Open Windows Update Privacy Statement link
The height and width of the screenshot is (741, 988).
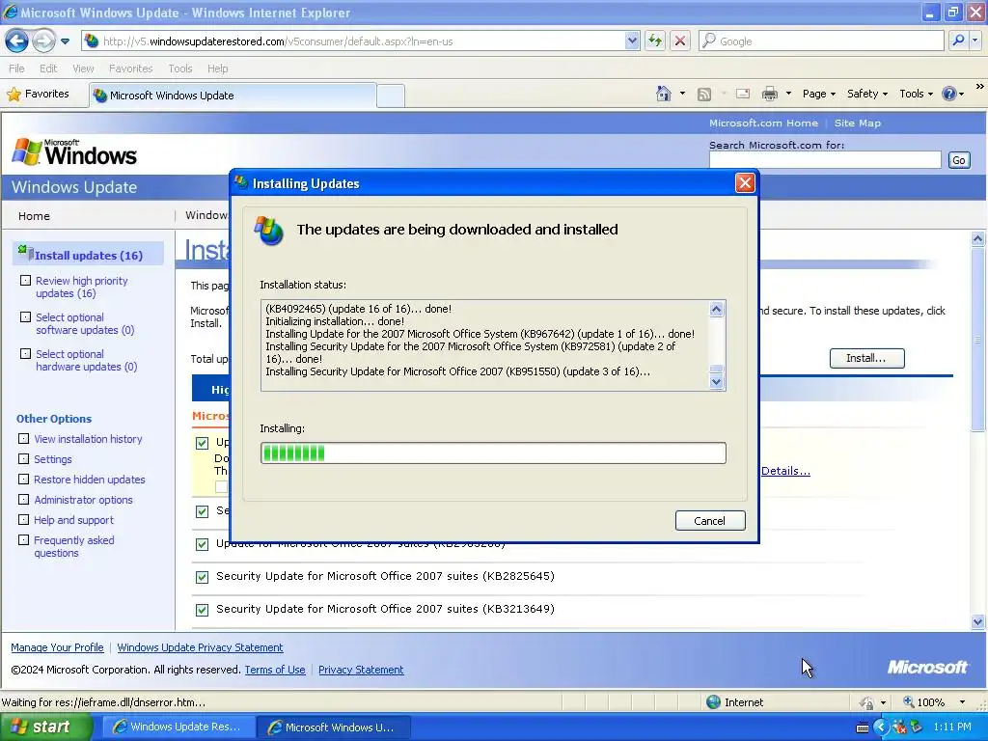[200, 647]
